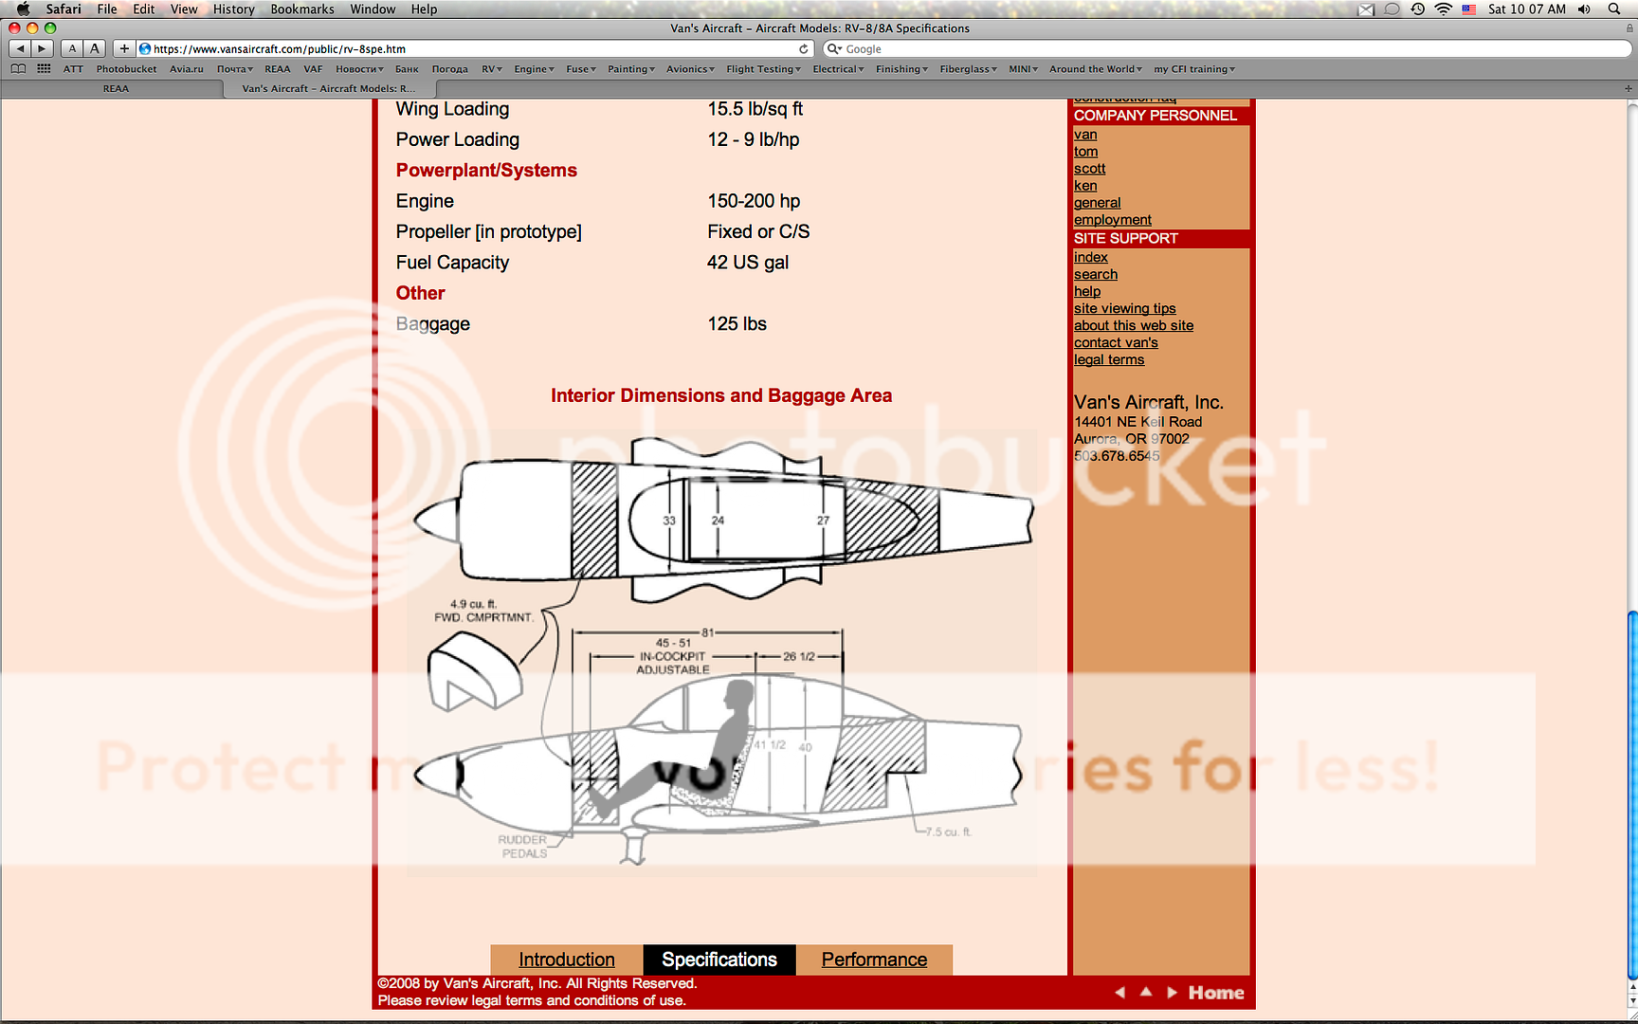The image size is (1638, 1024).
Task: Show Top Sites grid icon
Action: point(44,68)
